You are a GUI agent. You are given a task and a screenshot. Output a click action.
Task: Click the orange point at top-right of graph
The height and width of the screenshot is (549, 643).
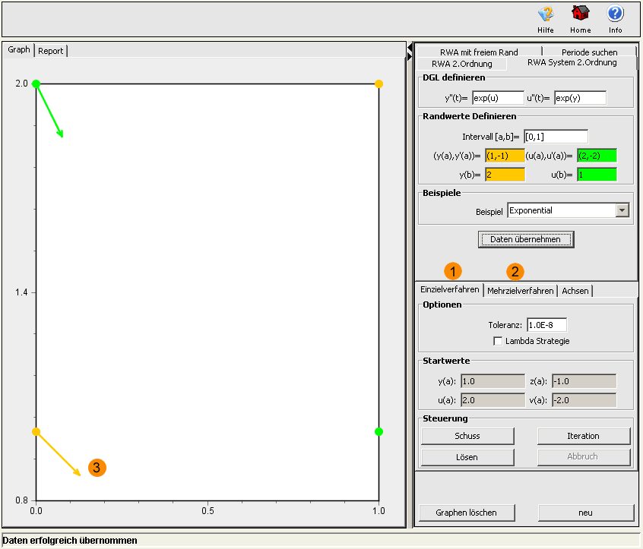click(x=379, y=84)
